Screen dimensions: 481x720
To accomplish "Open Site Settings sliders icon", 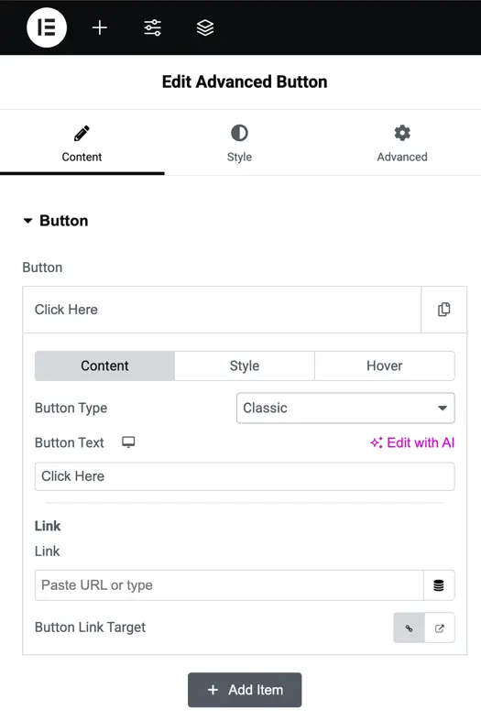I will 152,27.
